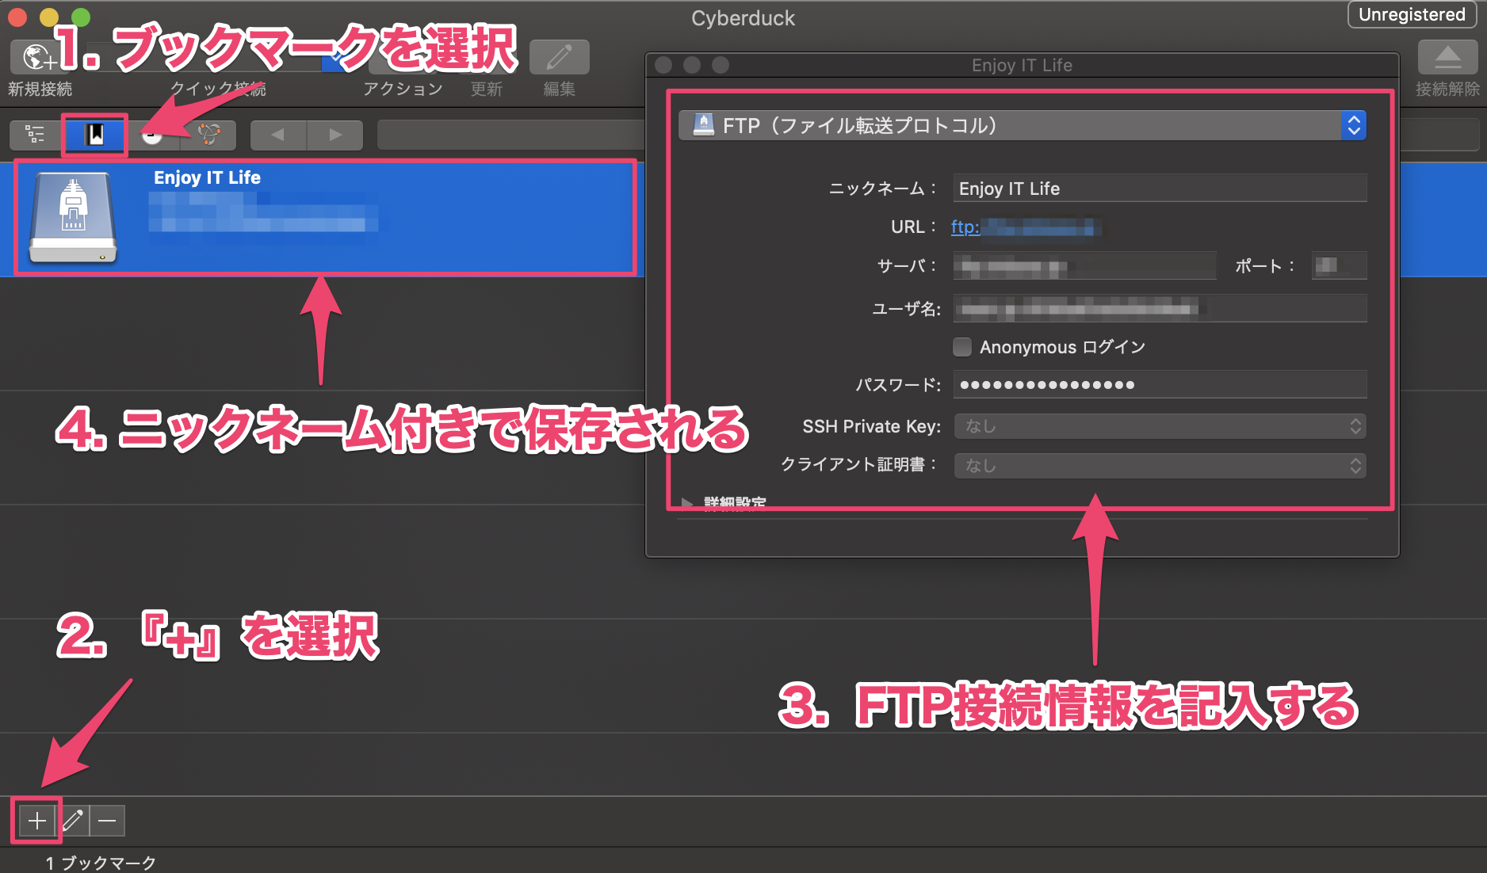Click the back navigation arrow toggle
Image resolution: width=1487 pixels, height=873 pixels.
(277, 135)
